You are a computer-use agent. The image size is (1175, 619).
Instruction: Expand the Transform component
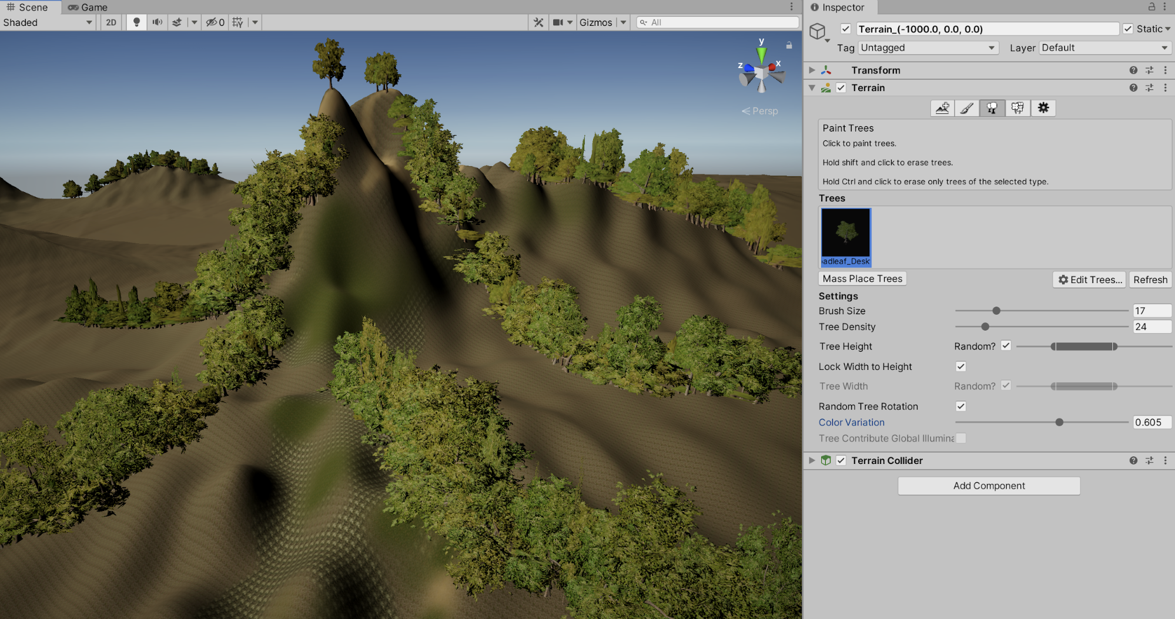click(x=812, y=70)
